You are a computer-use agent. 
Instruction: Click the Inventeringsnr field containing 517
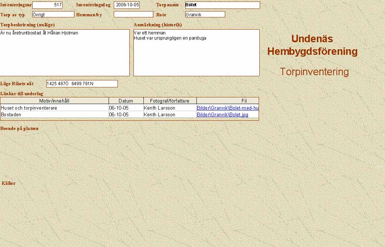pos(47,5)
